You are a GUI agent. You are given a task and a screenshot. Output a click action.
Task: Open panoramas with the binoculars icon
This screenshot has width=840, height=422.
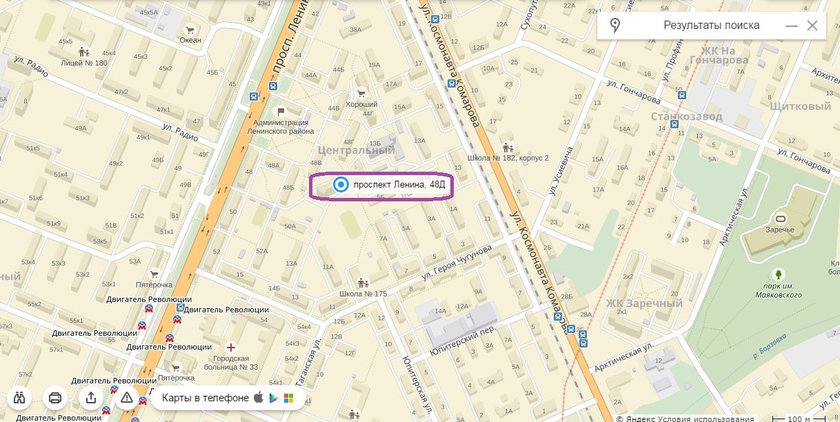coord(19,398)
